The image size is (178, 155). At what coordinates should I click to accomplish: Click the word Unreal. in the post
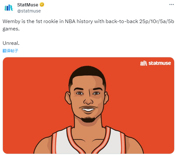click(11, 43)
